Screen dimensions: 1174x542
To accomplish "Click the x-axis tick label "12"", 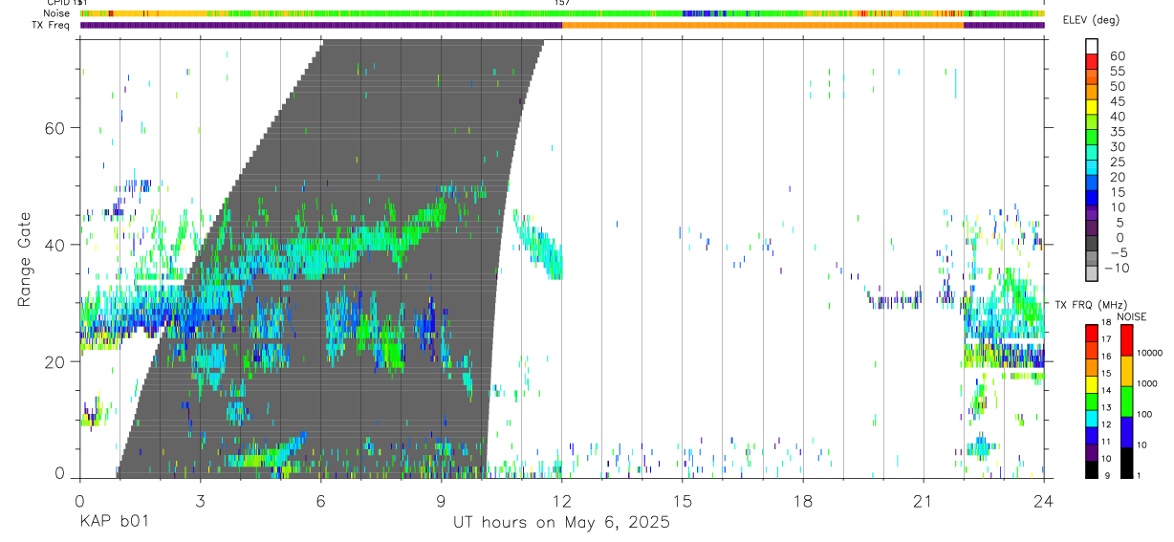I will click(x=562, y=500).
